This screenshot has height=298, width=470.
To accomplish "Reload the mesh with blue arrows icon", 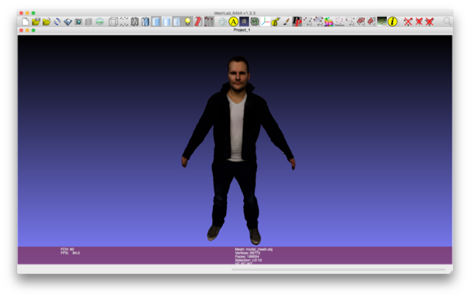I will pos(57,21).
